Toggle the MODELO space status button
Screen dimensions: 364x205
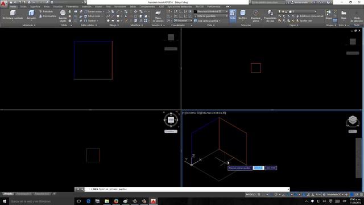[x=251, y=194]
